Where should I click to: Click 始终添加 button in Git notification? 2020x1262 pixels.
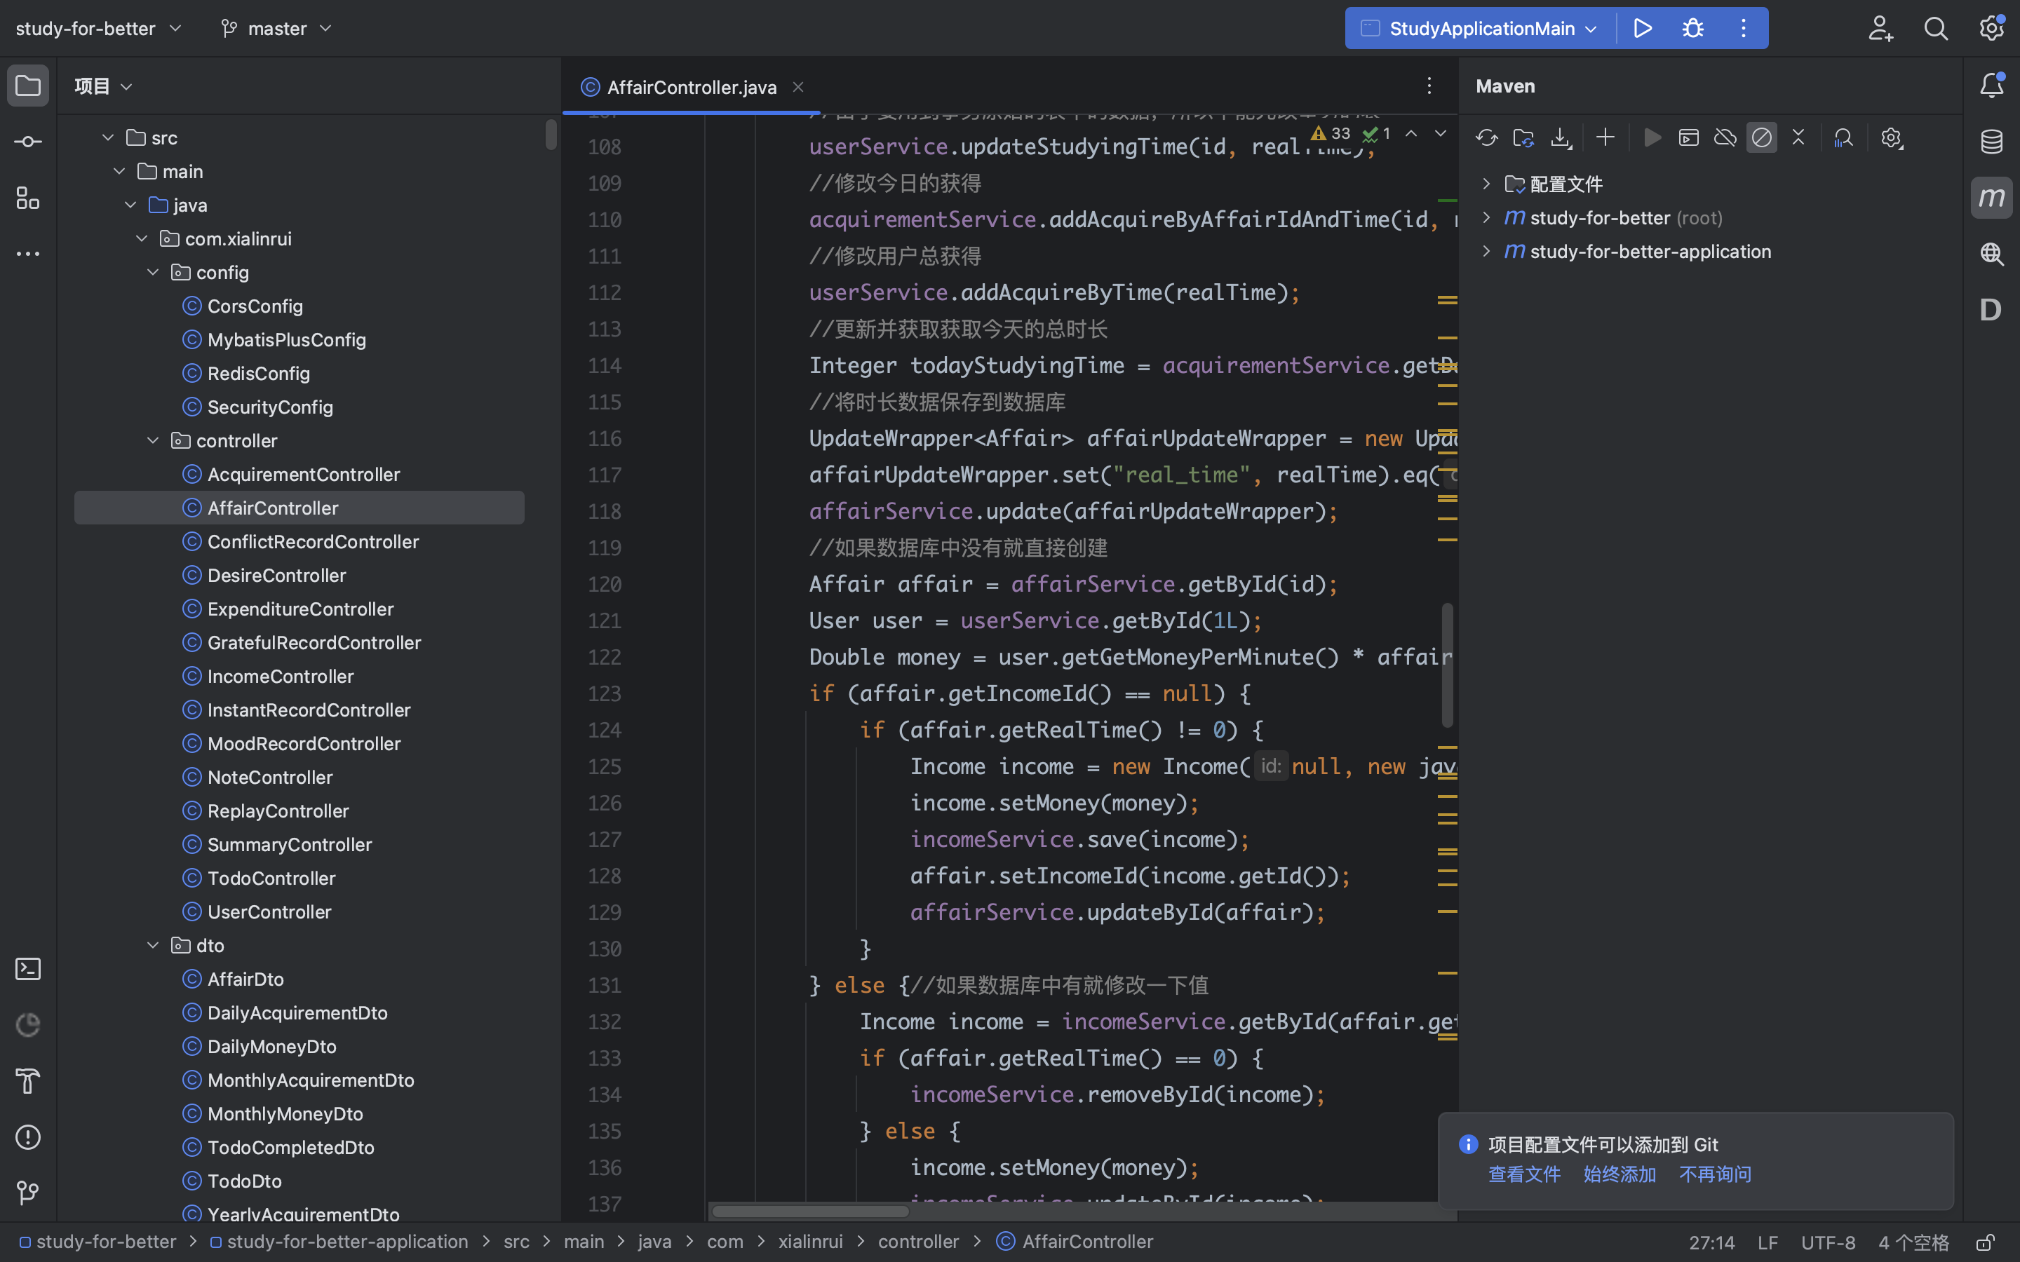coord(1619,1175)
